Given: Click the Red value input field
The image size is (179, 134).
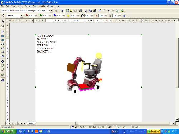Looking at the screenshot, I should coord(32,16).
